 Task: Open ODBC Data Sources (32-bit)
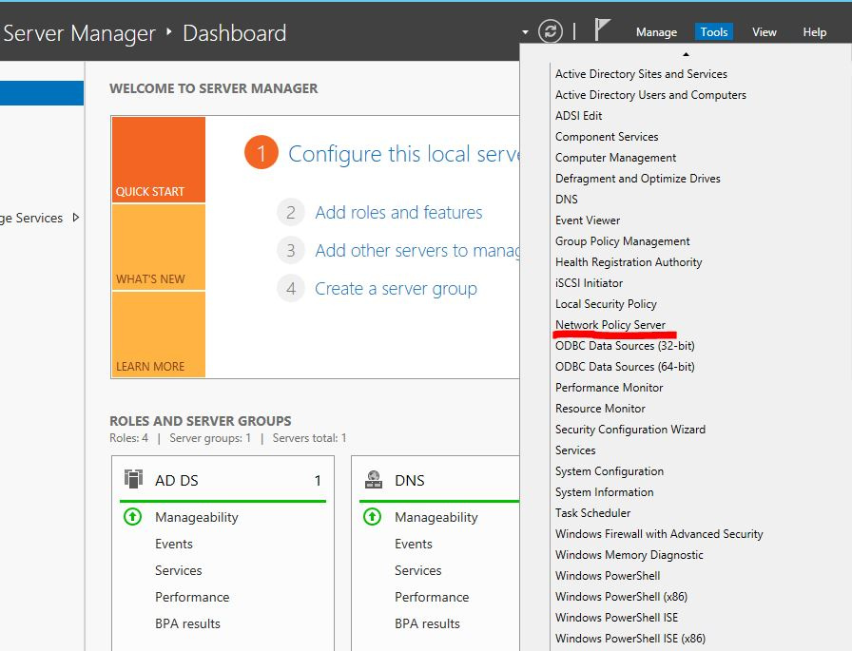tap(625, 346)
